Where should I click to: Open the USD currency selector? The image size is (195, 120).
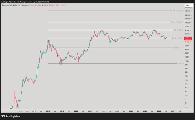189,5
